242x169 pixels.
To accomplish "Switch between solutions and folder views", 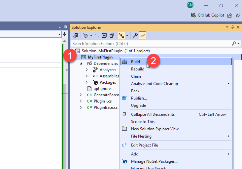I will point(75,36).
